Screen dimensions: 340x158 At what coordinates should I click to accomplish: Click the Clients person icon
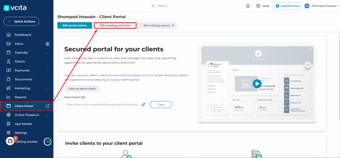coord(8,62)
